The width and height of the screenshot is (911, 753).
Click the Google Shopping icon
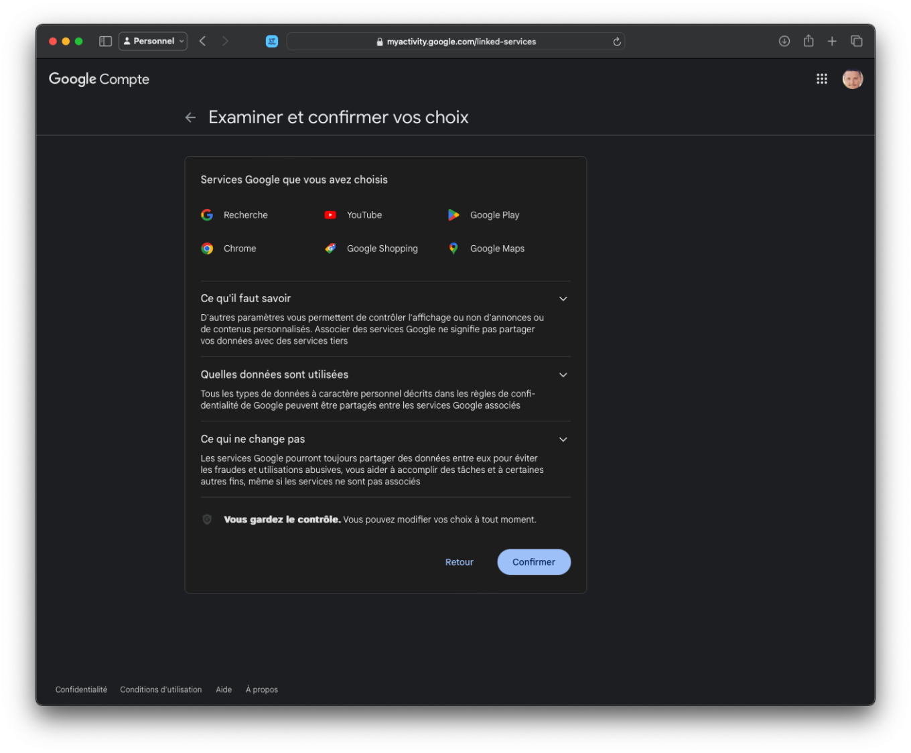tap(330, 249)
